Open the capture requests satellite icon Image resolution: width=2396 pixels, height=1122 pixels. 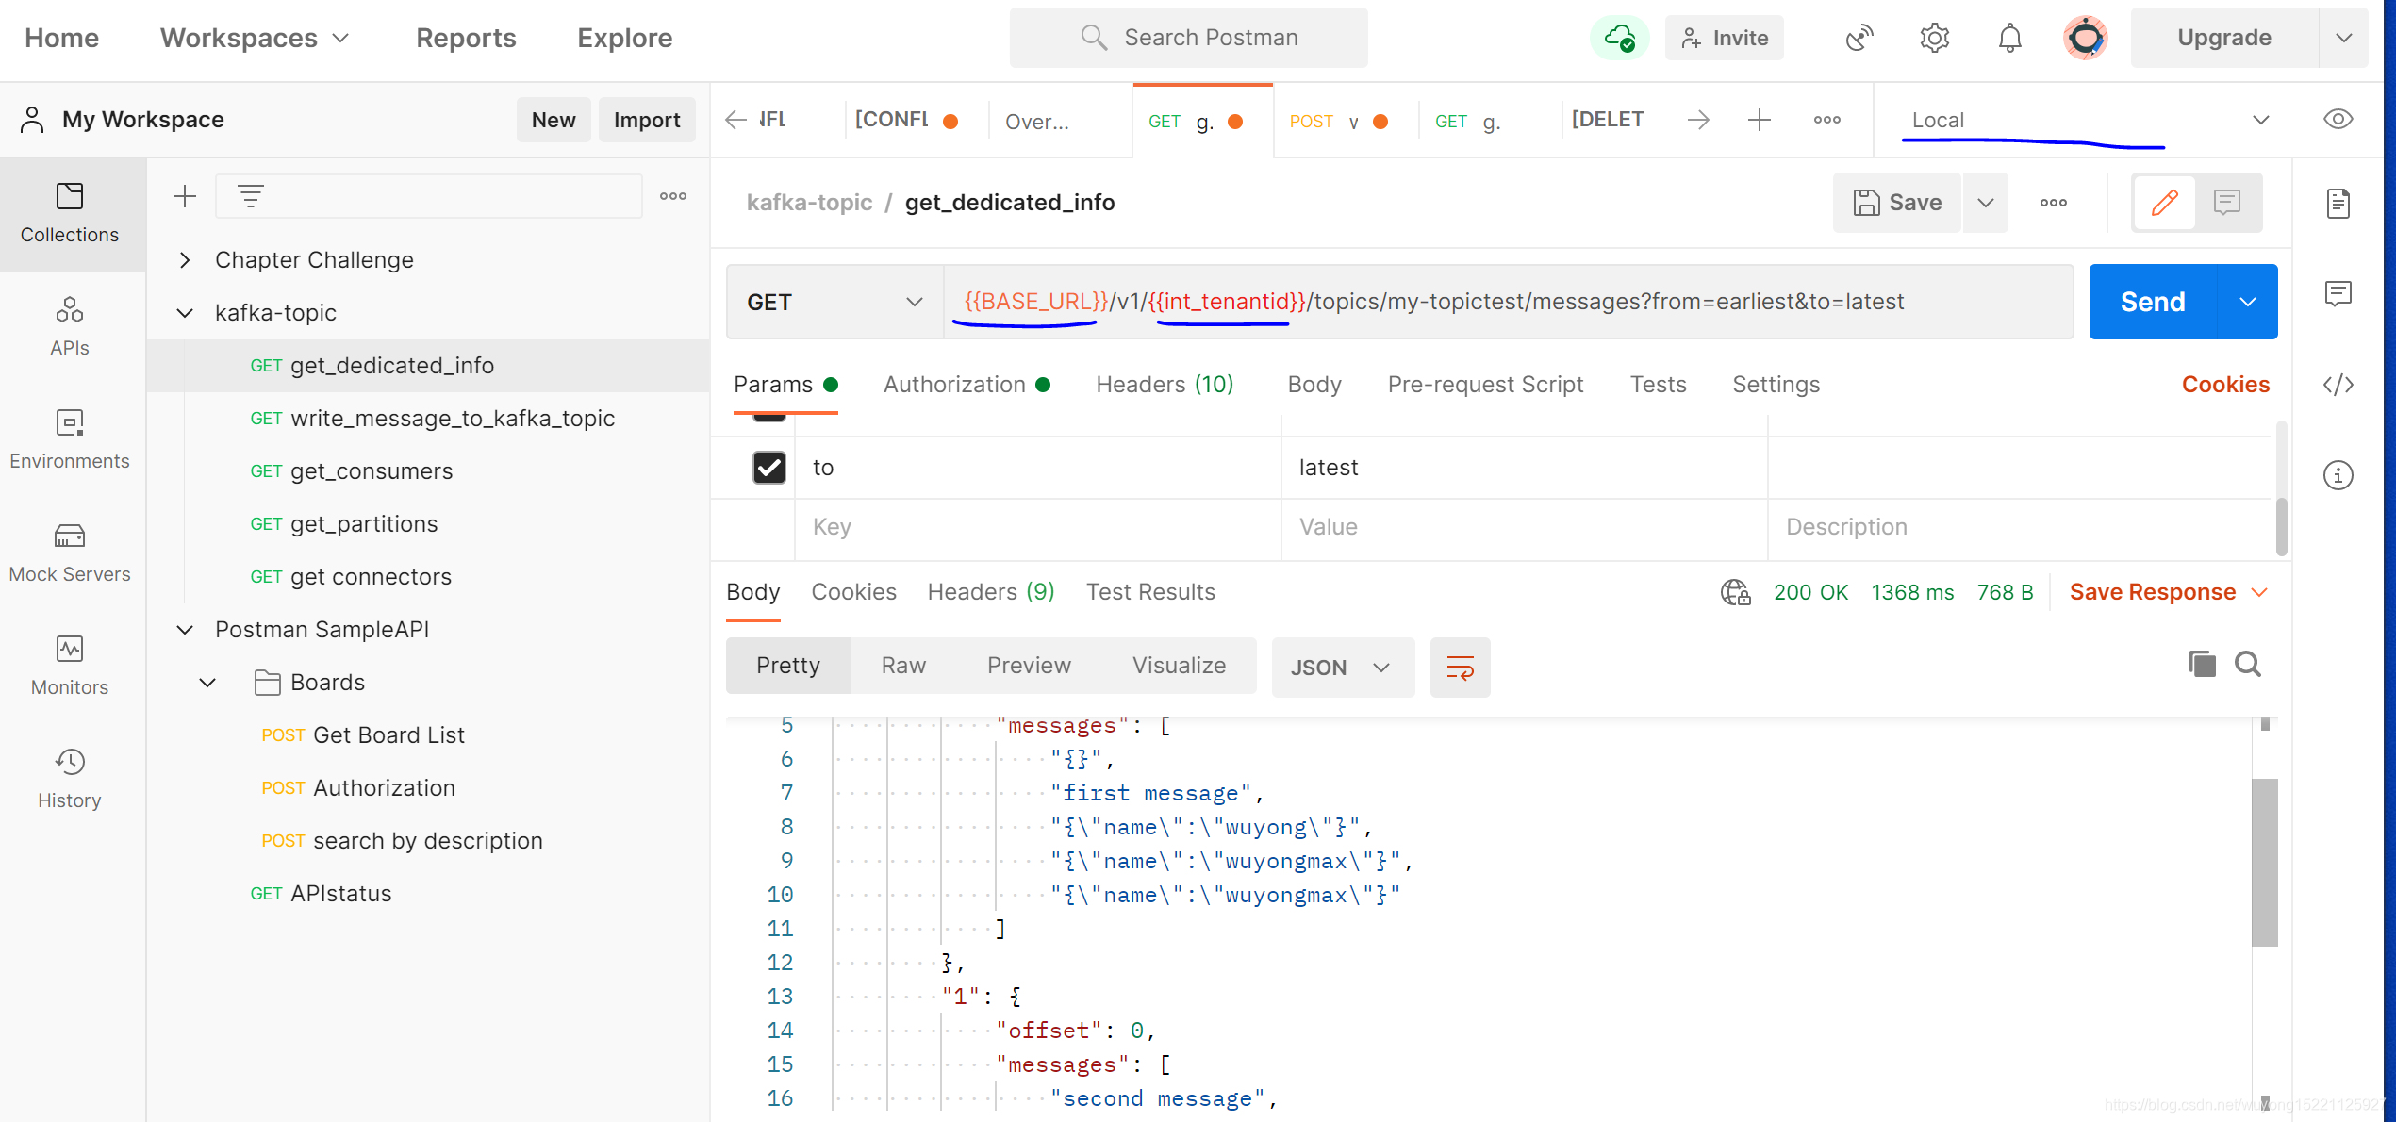click(1859, 38)
